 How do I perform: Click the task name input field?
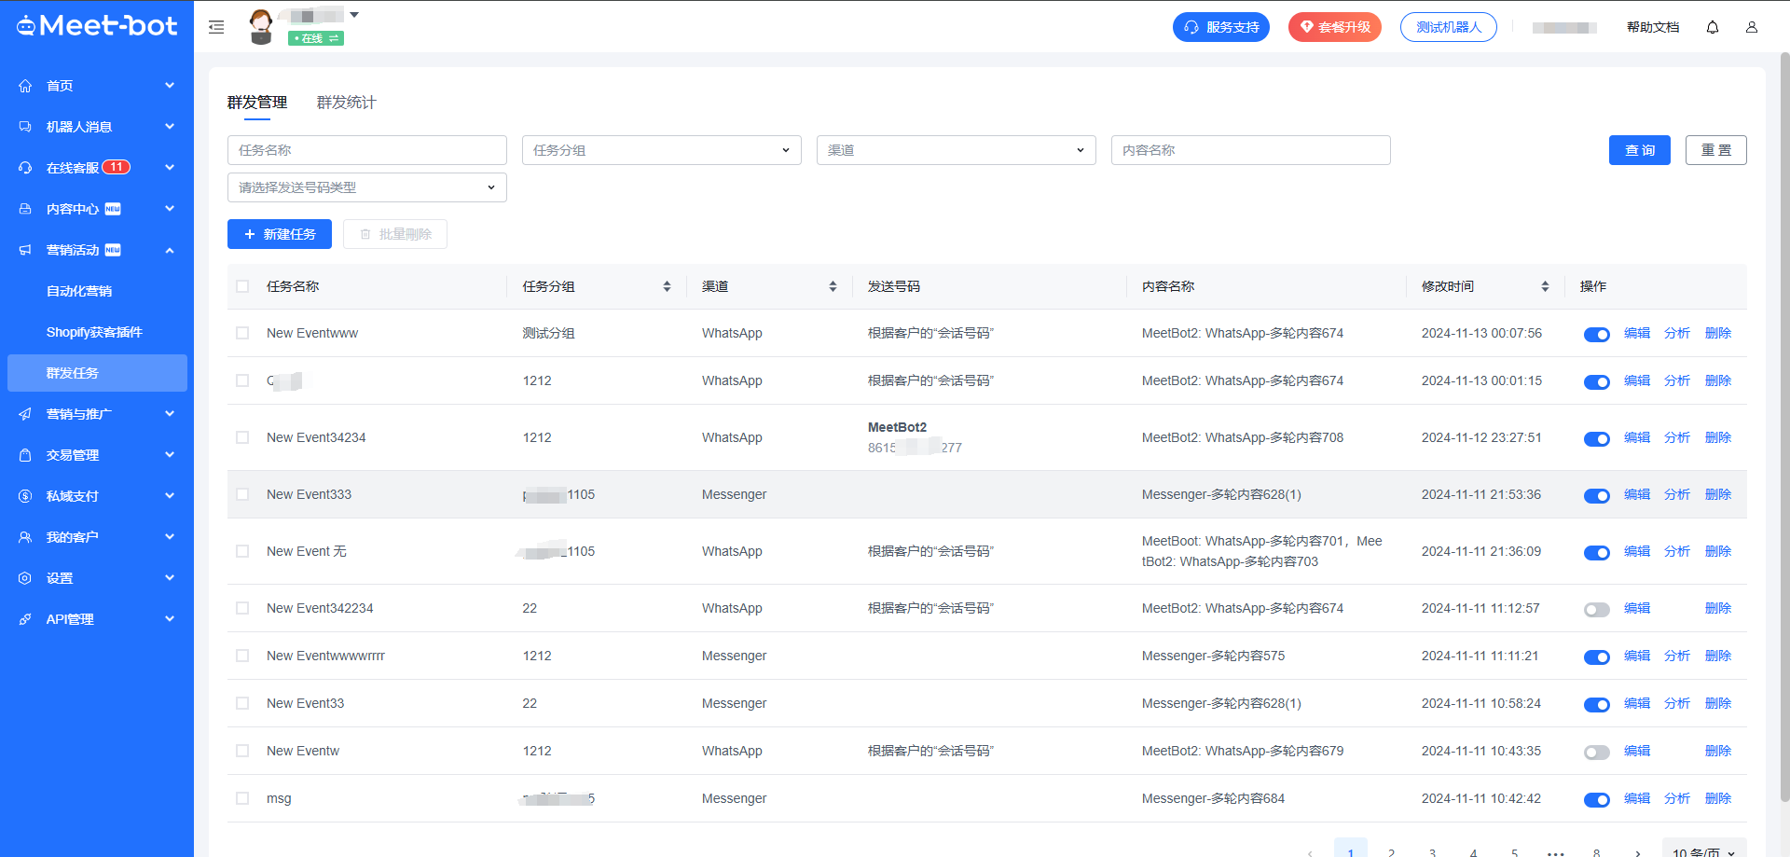[366, 150]
